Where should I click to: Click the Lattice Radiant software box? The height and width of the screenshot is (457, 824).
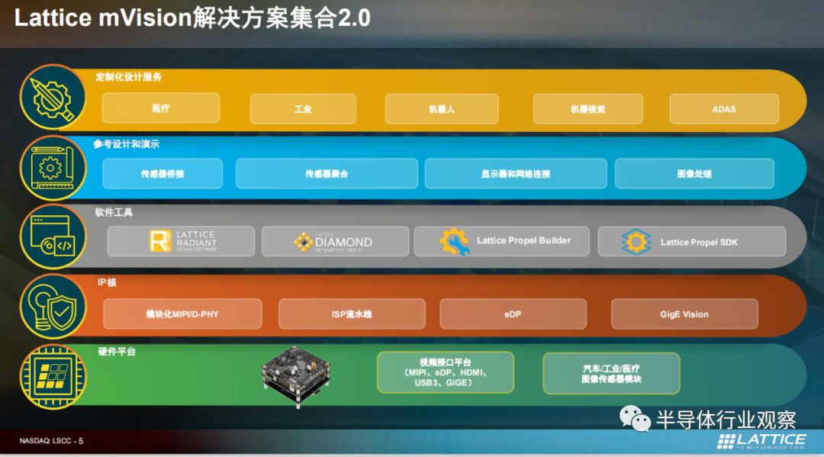click(181, 241)
